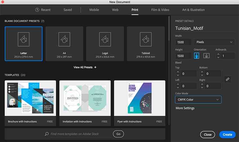Decrease the Top bleed value
Image resolution: width=239 pixels, height=142 pixels.
pos(178,75)
